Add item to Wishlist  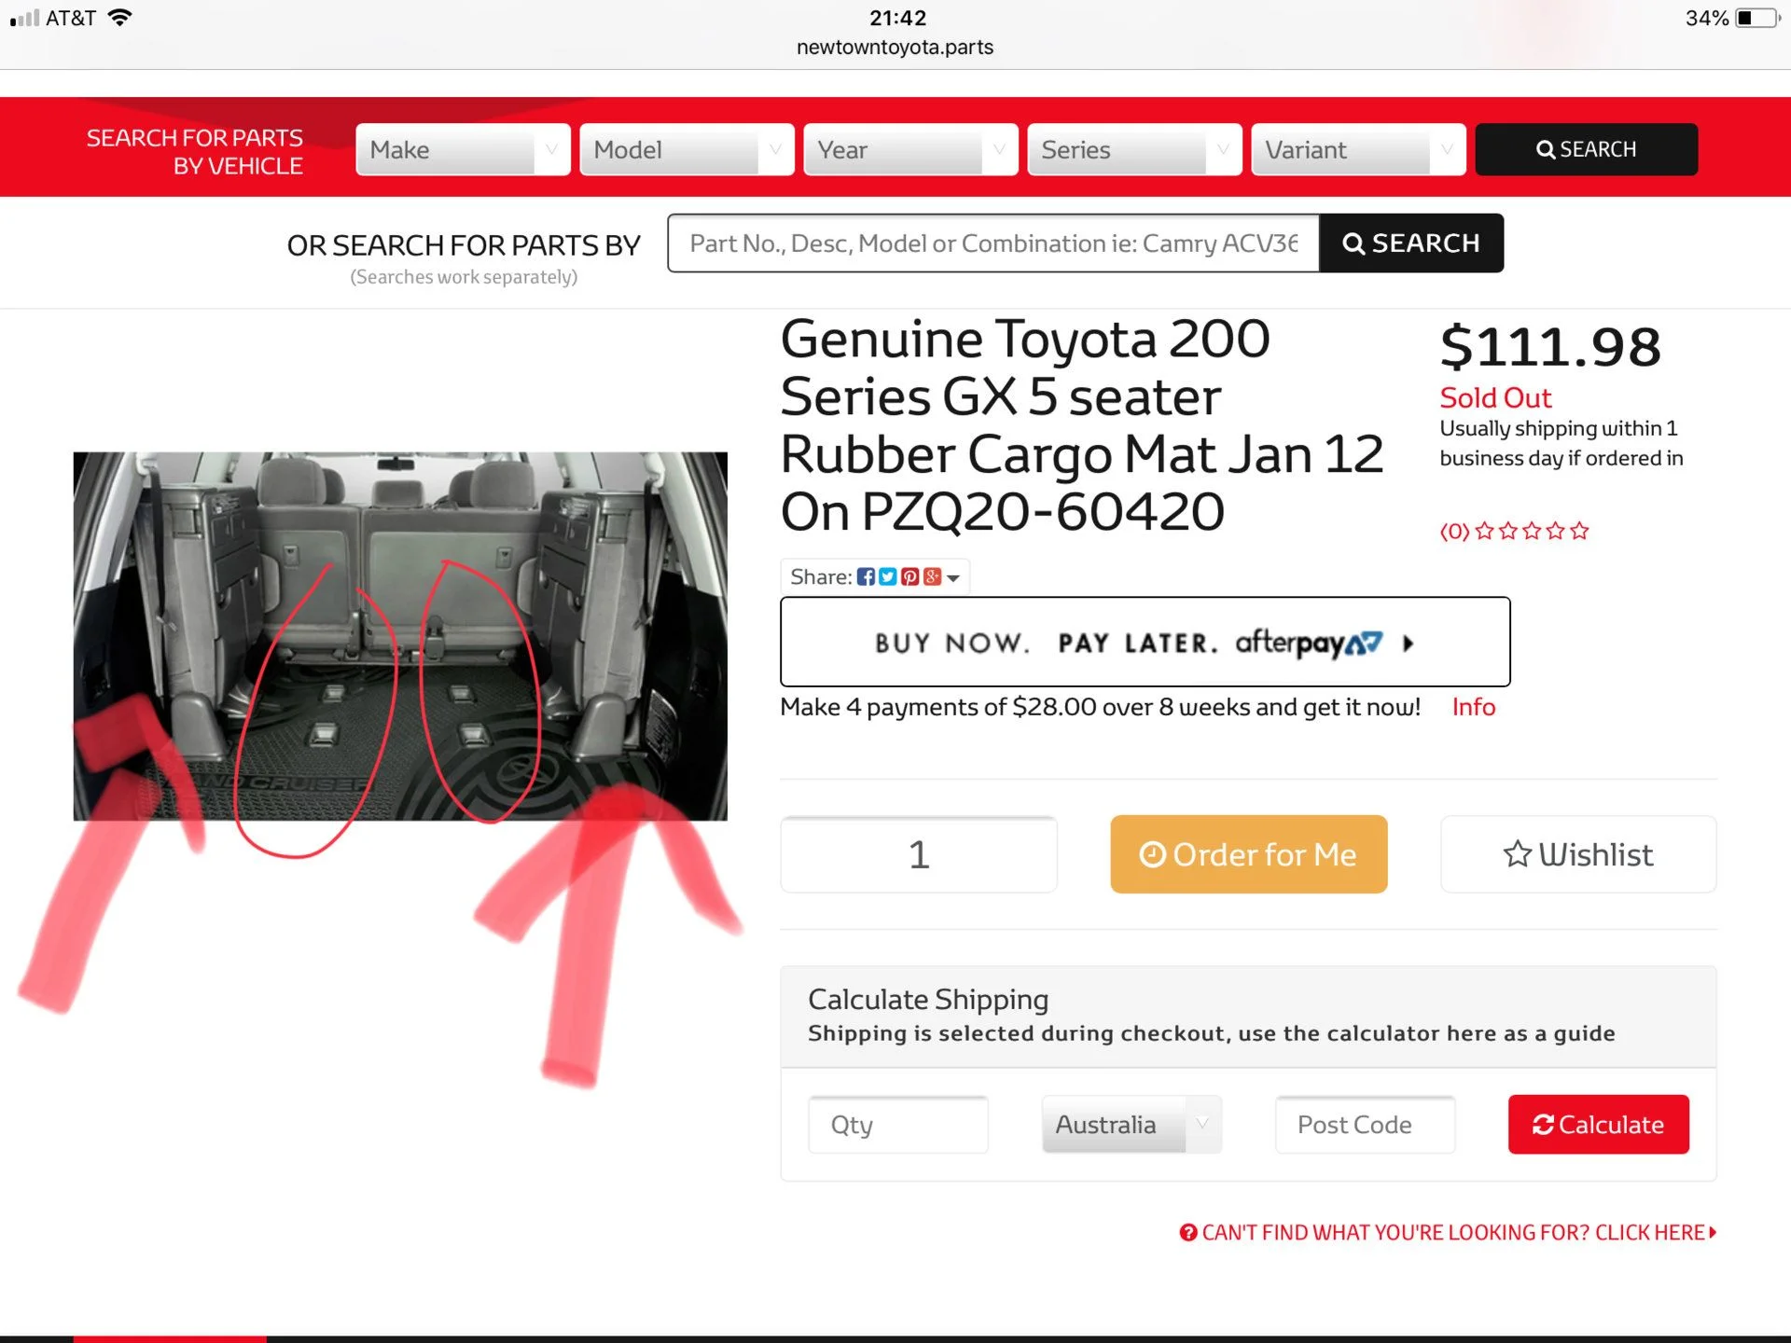tap(1578, 854)
